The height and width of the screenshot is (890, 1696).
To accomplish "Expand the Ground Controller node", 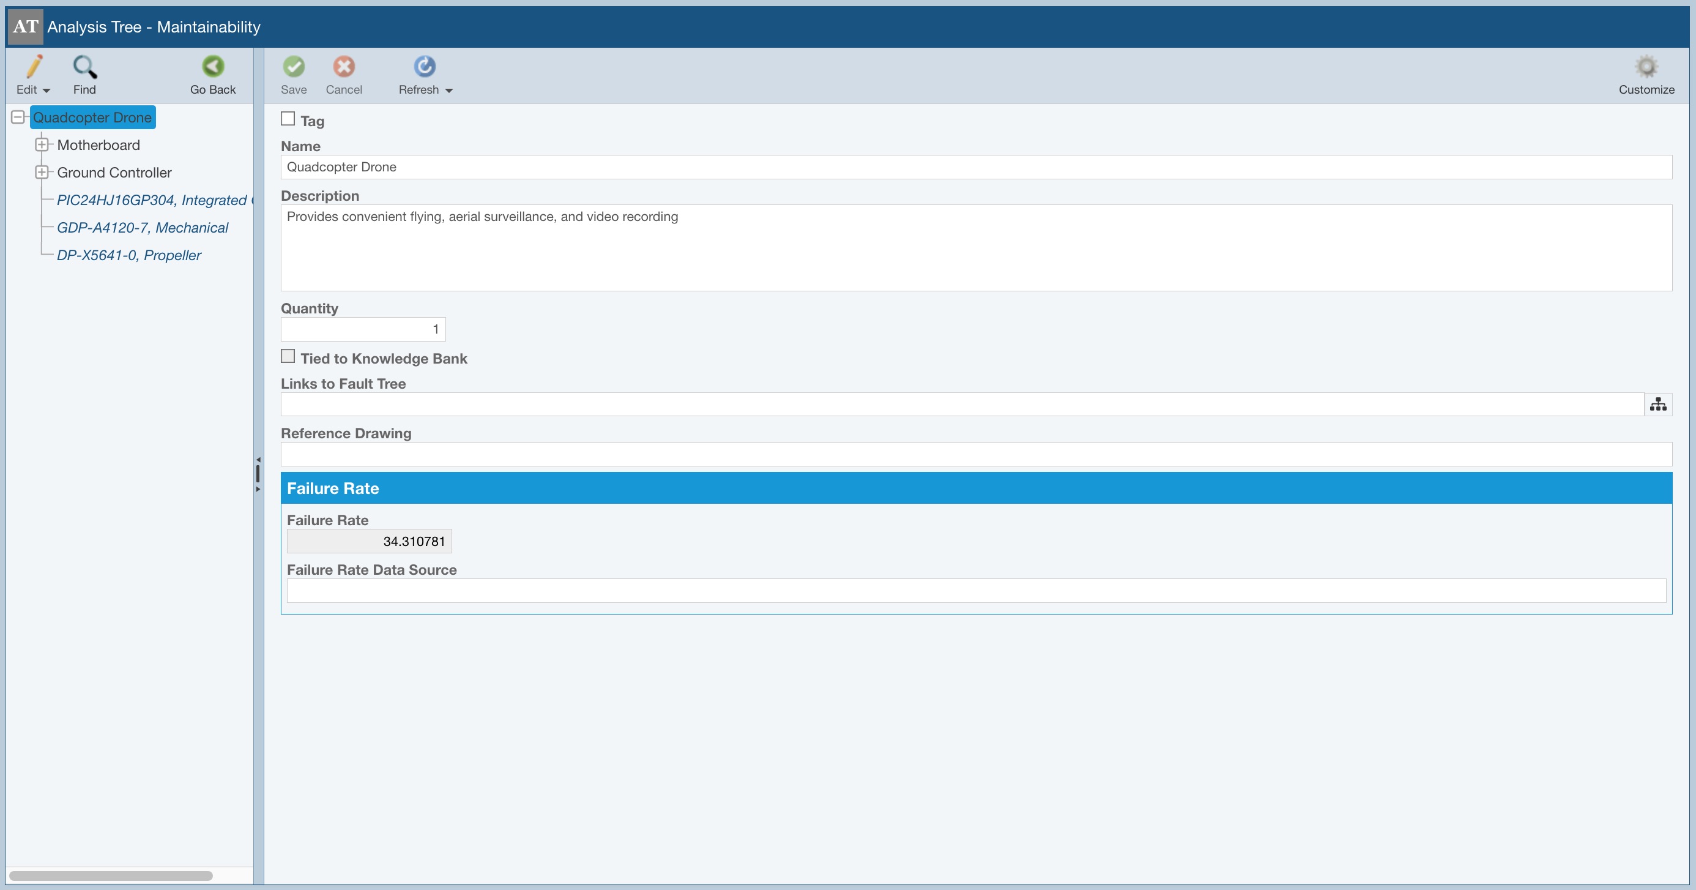I will (x=42, y=172).
